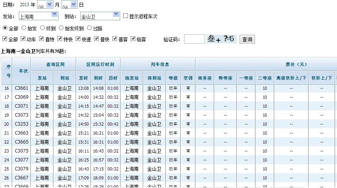Screen dimensions: 337x188
Task: Focus the 验证码 input field
Action: (195, 39)
